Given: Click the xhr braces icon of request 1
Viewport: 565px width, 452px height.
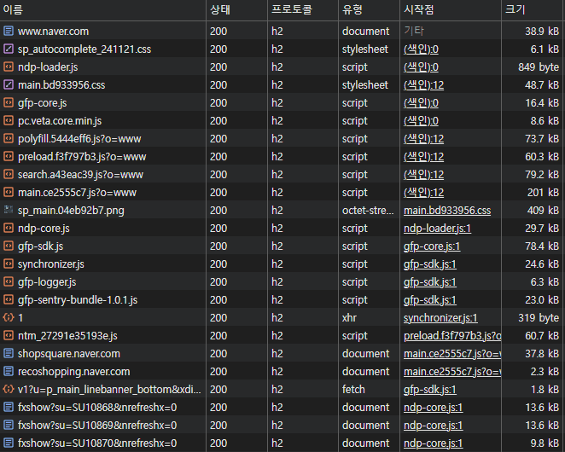Looking at the screenshot, I should pos(9,317).
